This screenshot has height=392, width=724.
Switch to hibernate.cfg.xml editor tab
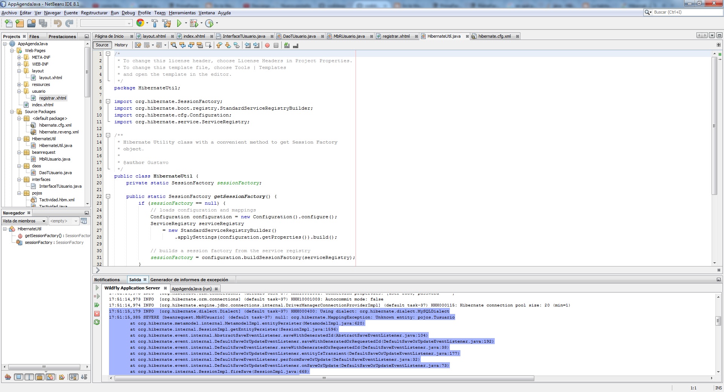click(x=494, y=36)
